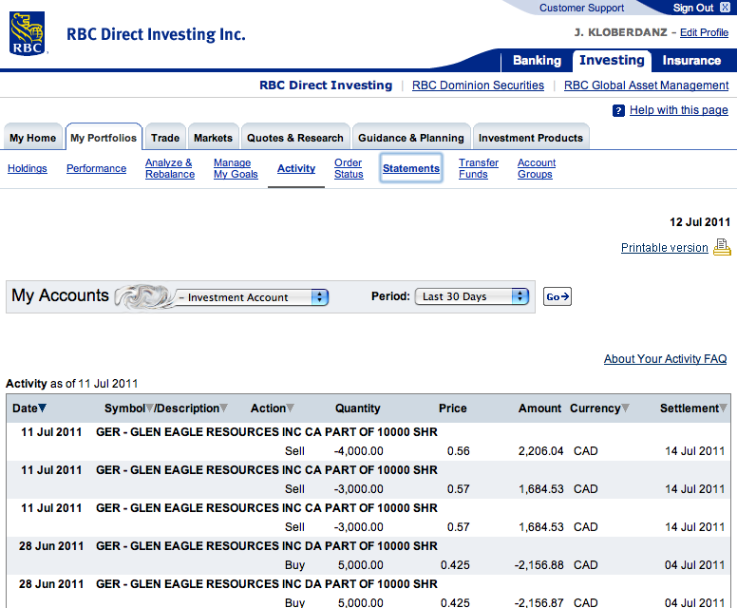Click the 12 Jul 2011 date text
This screenshot has width=737, height=608.
(x=700, y=222)
